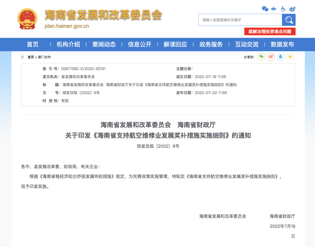315x247 pixels.
Task: Share the article to QQ
Action: [280, 57]
